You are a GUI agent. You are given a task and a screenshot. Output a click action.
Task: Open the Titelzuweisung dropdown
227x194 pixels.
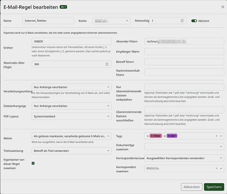pos(72,151)
